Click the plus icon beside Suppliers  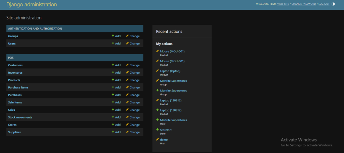[113, 132]
